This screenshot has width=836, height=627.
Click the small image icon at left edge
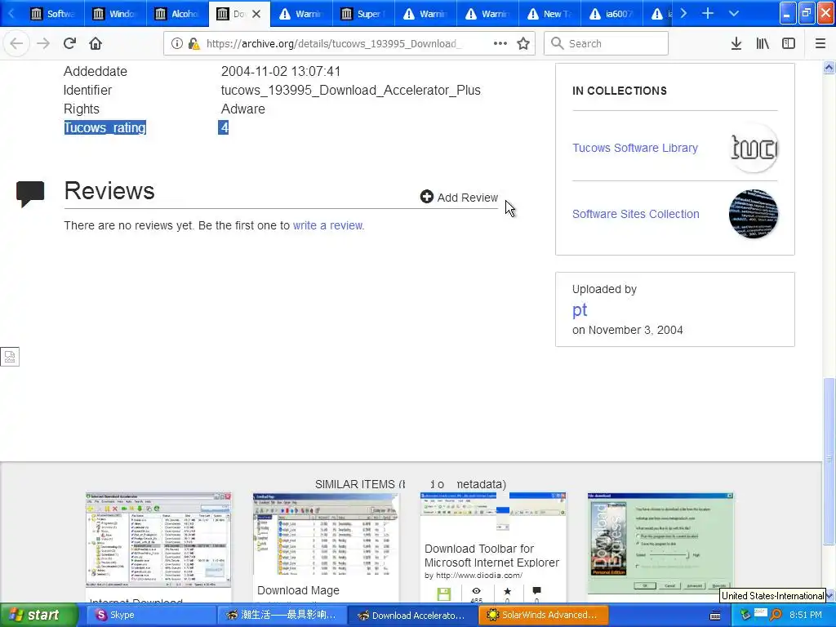tap(10, 356)
